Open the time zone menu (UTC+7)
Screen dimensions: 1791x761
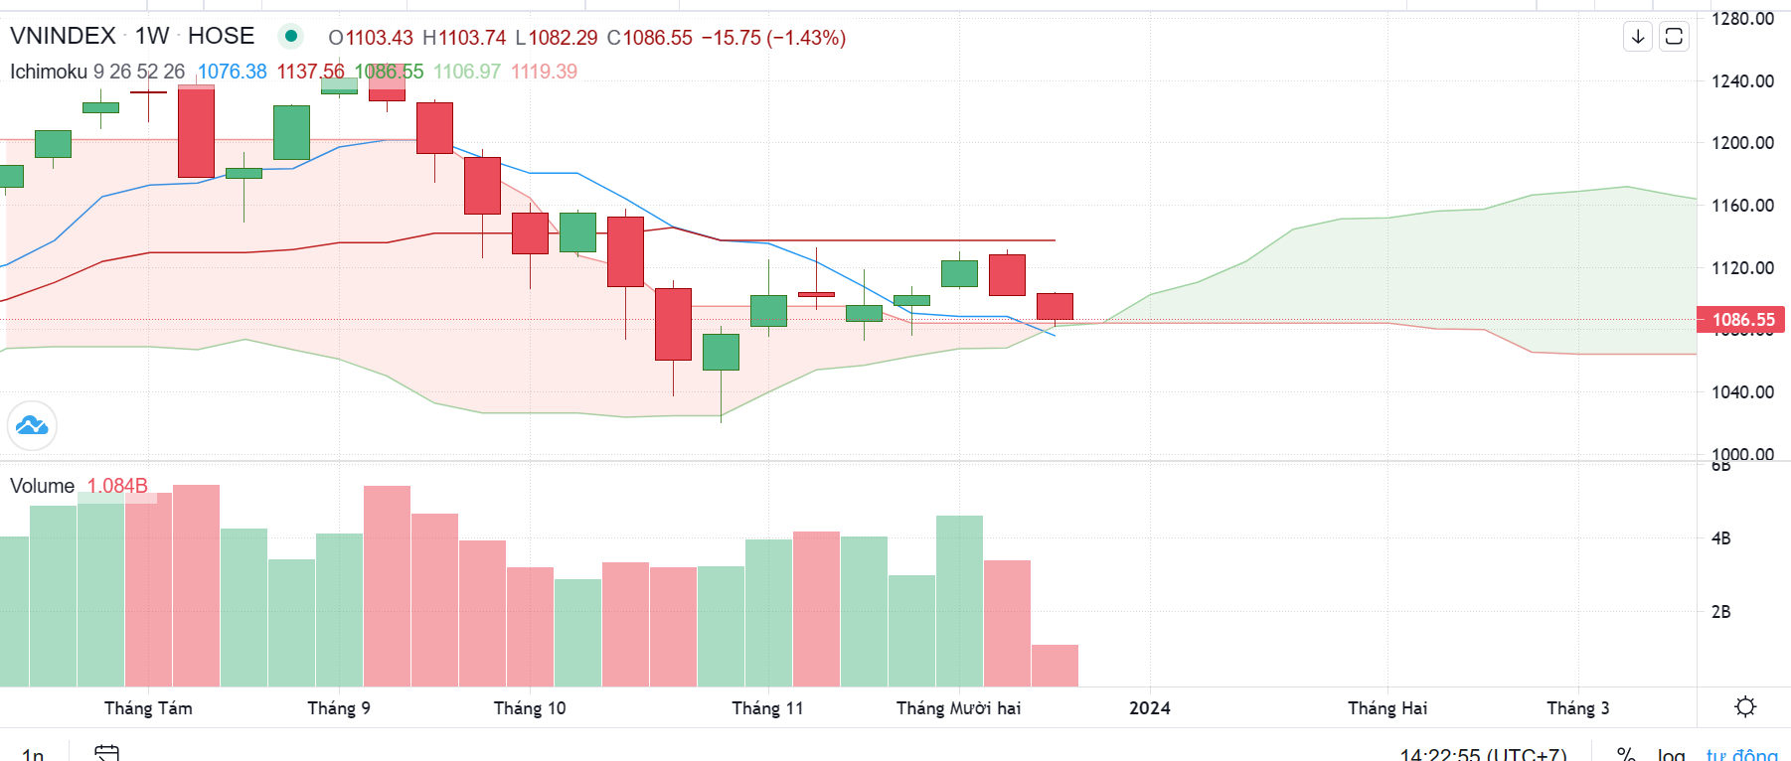(x=1483, y=755)
